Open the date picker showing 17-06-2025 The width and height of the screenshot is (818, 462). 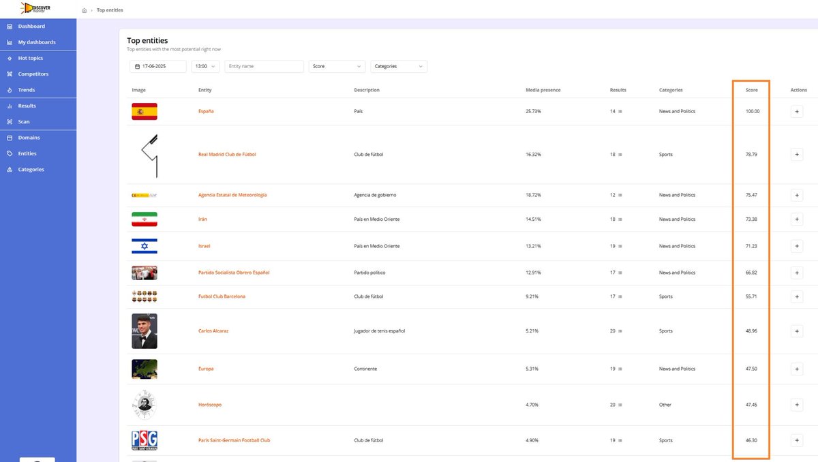(x=158, y=66)
